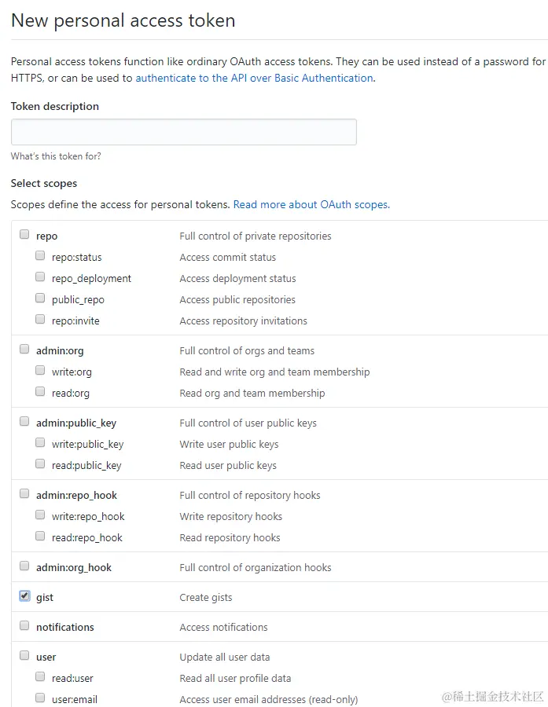
Task: Enable the repo:invite scope
Action: click(40, 319)
